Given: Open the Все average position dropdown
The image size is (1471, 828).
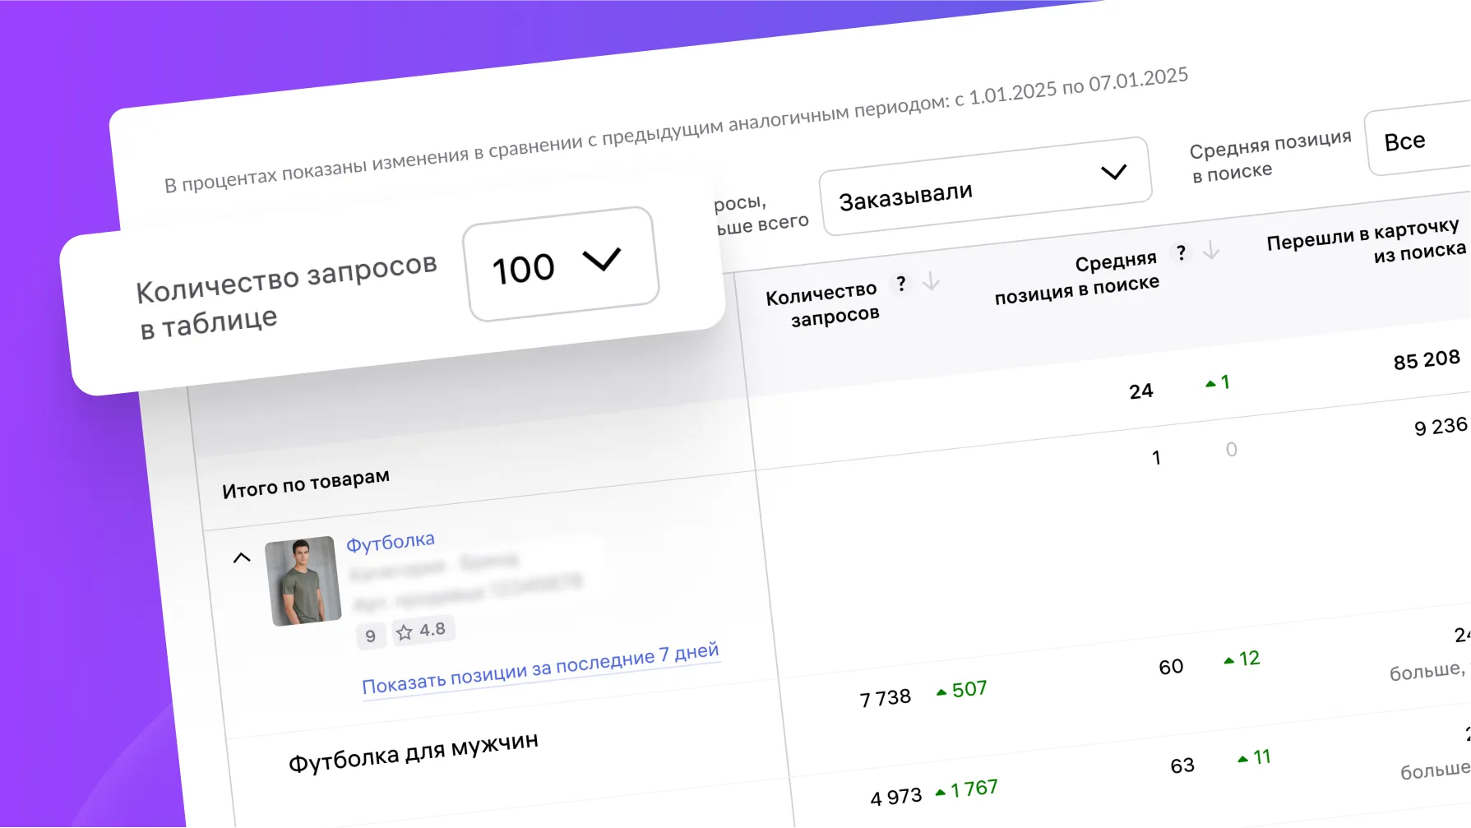Looking at the screenshot, I should [x=1420, y=139].
